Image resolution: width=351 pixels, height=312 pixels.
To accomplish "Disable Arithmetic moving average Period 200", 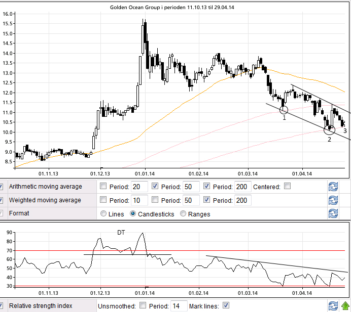I will [207, 187].
